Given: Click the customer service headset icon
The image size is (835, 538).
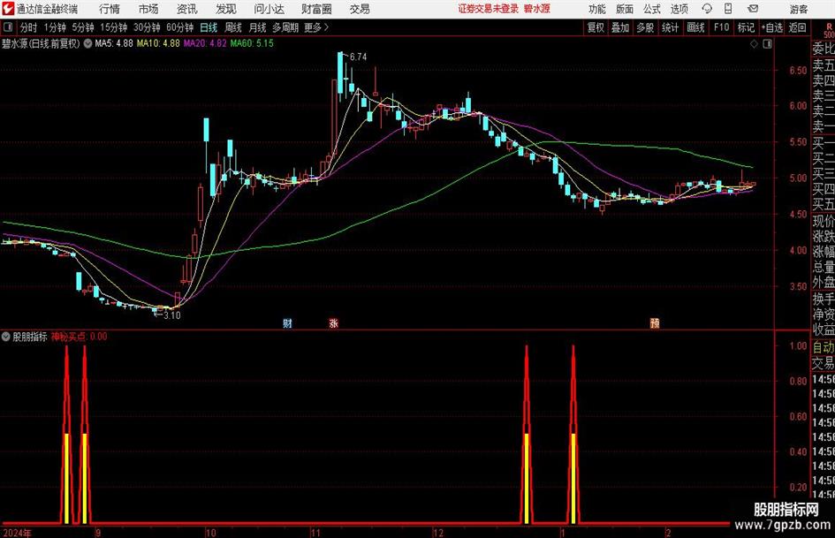Looking at the screenshot, I should (x=707, y=9).
